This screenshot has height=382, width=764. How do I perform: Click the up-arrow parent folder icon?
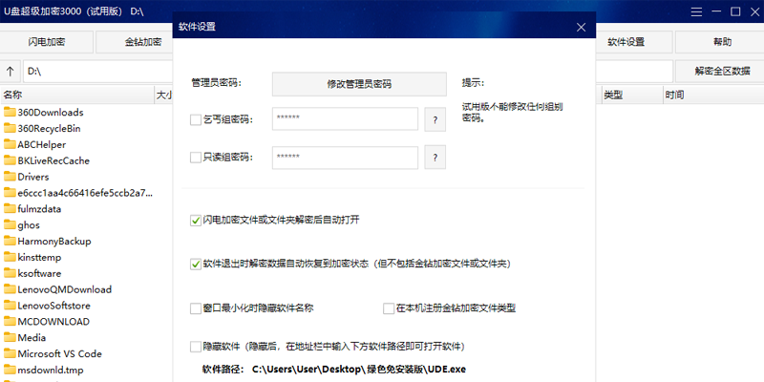tap(11, 72)
